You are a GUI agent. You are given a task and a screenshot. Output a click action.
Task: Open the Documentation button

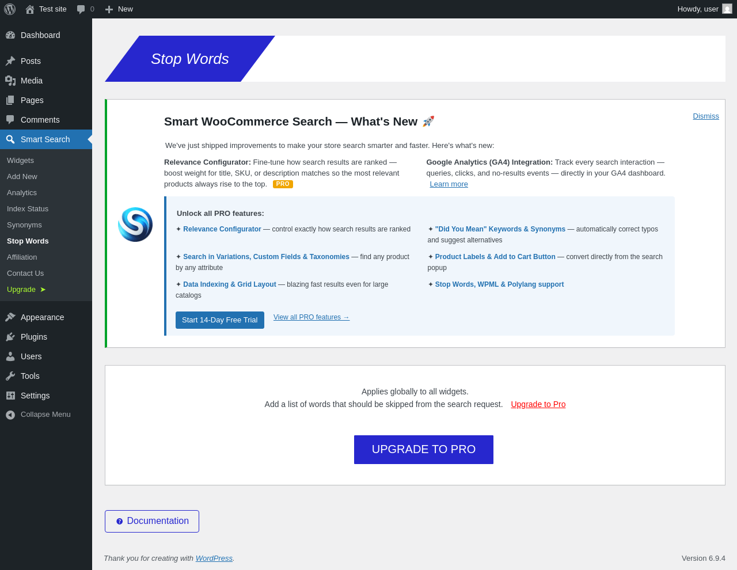(x=152, y=521)
